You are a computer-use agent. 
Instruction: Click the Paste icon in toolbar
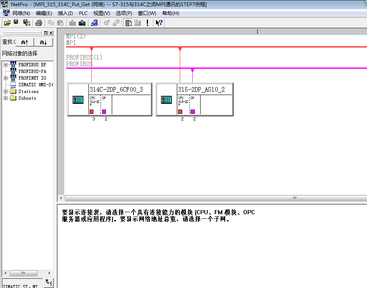point(60,23)
